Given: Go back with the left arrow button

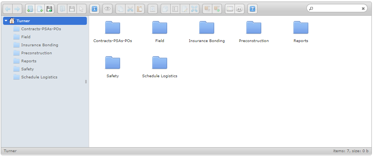Looking at the screenshot, I should click(8, 9).
